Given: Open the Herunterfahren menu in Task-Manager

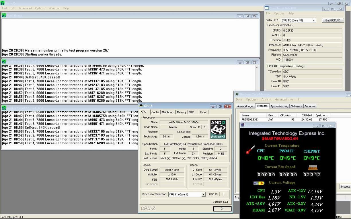Looking at the screenshot, I should click(x=284, y=100).
